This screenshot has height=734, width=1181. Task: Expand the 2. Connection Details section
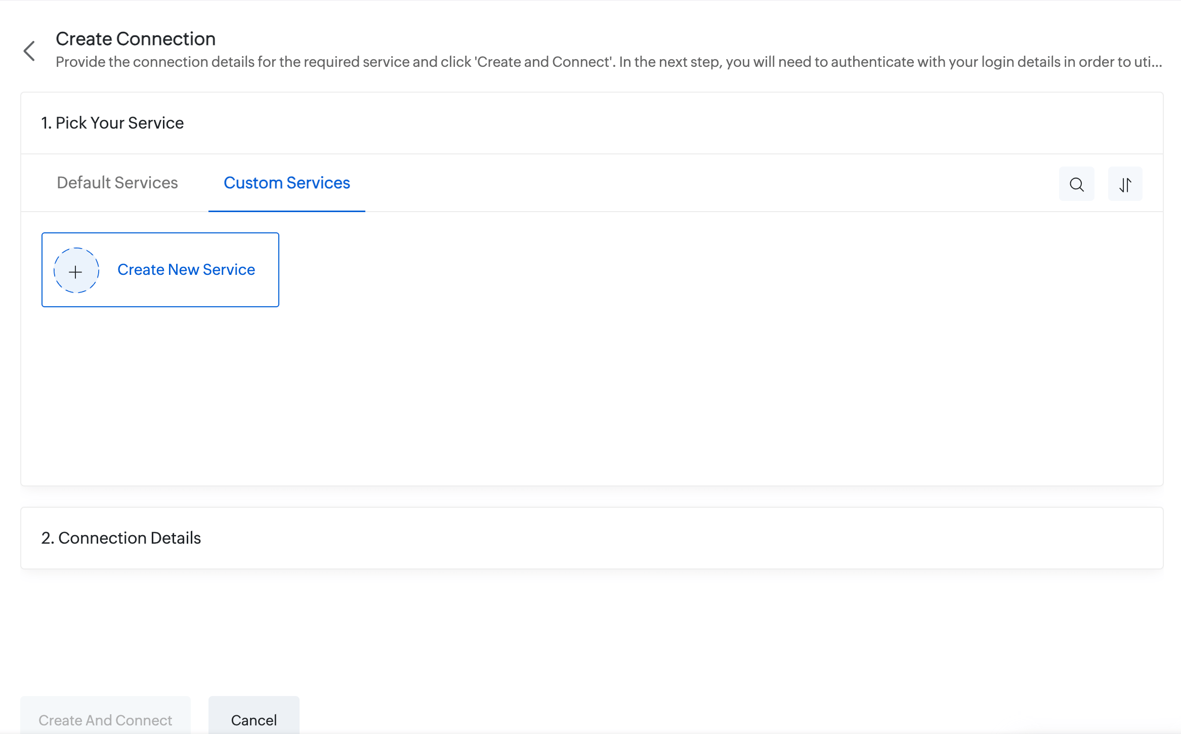coord(121,538)
